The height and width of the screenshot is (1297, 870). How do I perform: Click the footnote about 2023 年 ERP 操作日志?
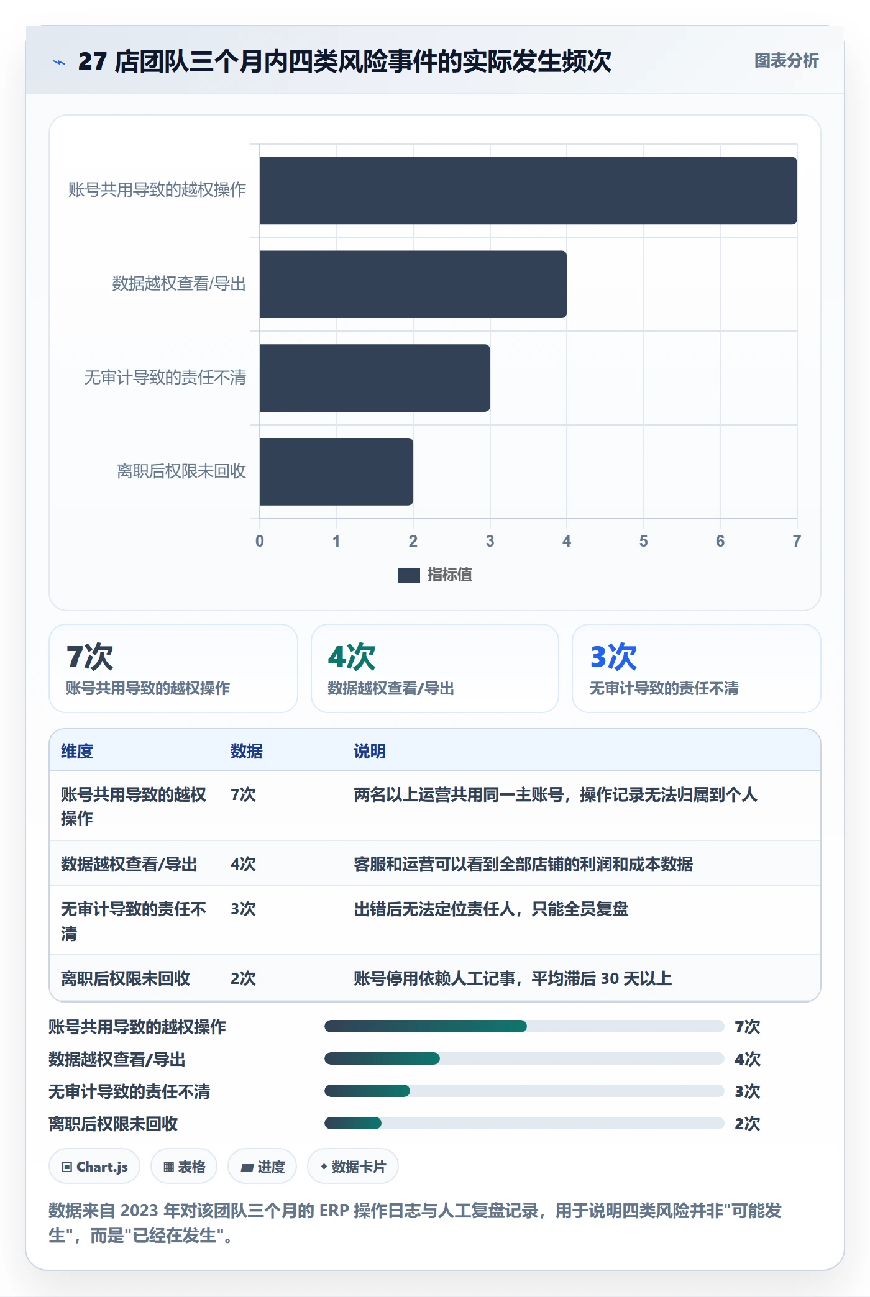(415, 1222)
